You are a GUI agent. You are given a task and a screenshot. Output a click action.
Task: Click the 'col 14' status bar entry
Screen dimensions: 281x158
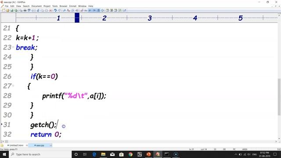click(204, 149)
